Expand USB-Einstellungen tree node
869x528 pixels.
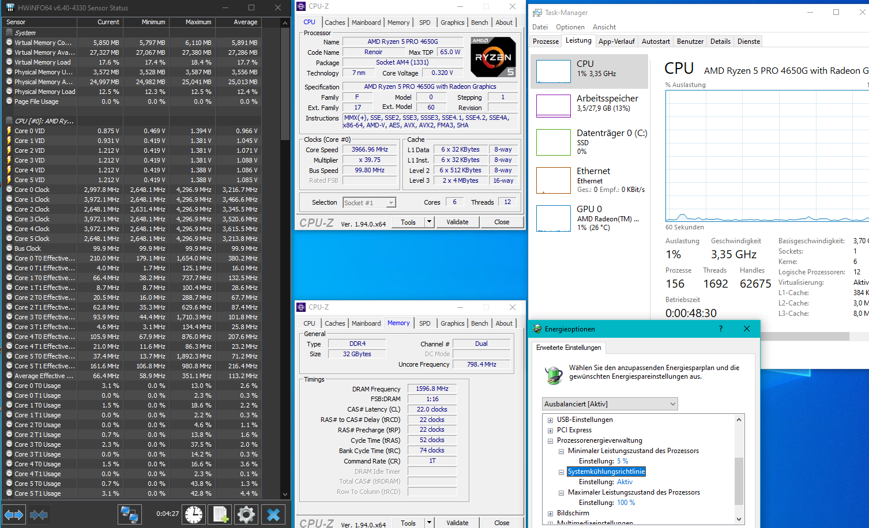550,420
